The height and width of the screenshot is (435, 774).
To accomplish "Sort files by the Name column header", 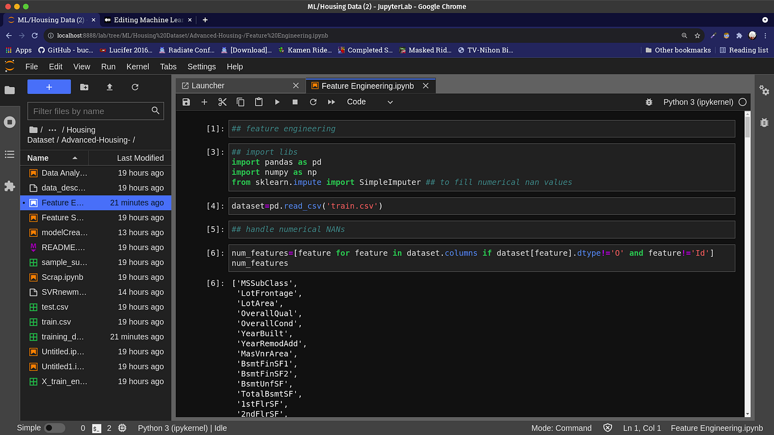I will coord(53,158).
